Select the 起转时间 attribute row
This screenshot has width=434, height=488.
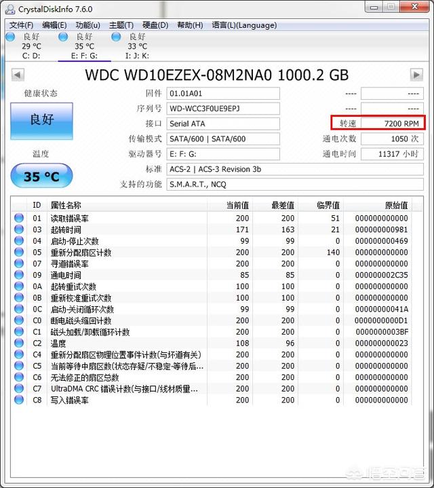point(212,229)
